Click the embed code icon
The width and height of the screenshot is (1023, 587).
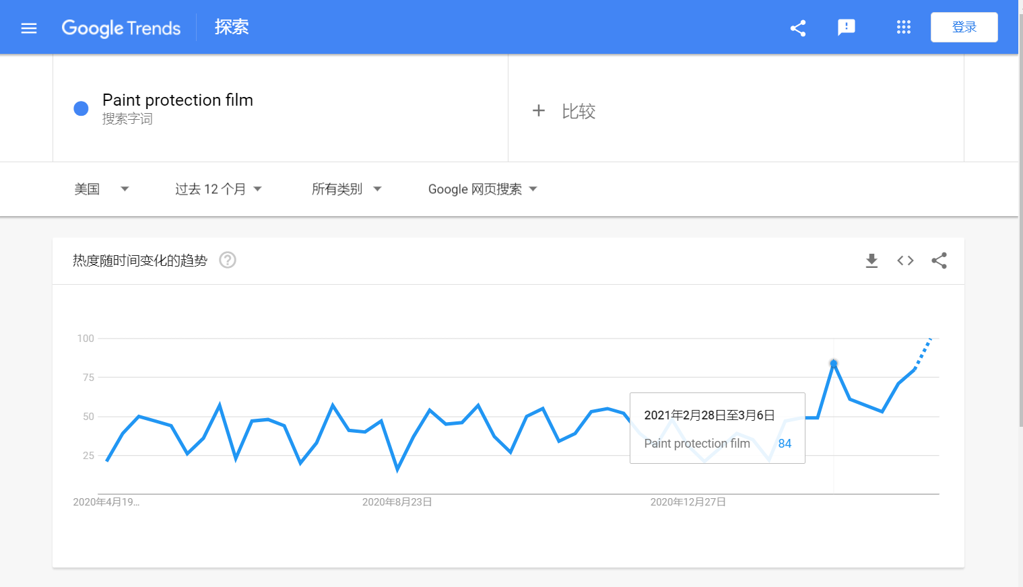905,261
